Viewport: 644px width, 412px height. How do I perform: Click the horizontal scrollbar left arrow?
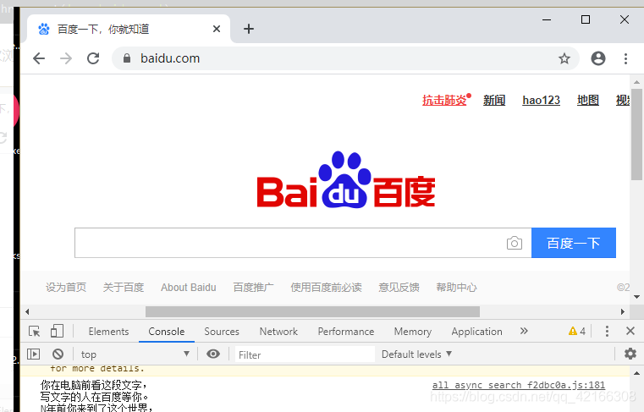tap(27, 312)
